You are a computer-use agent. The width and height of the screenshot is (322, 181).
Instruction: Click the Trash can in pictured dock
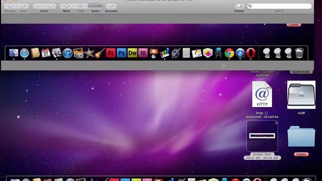click(299, 53)
